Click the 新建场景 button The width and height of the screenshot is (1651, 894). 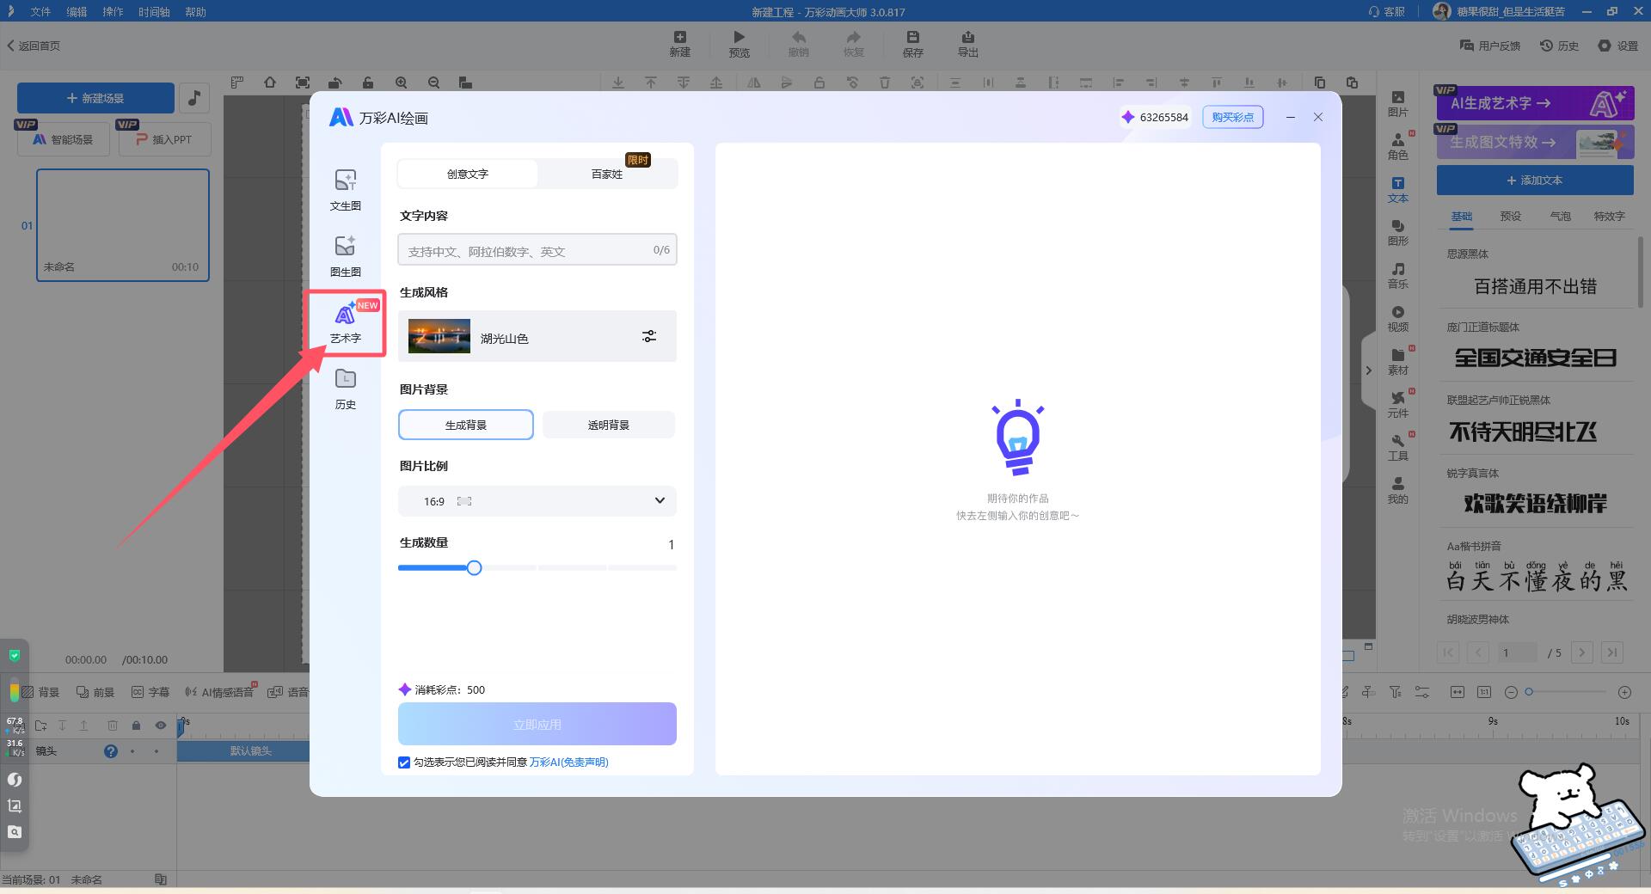pyautogui.click(x=95, y=98)
